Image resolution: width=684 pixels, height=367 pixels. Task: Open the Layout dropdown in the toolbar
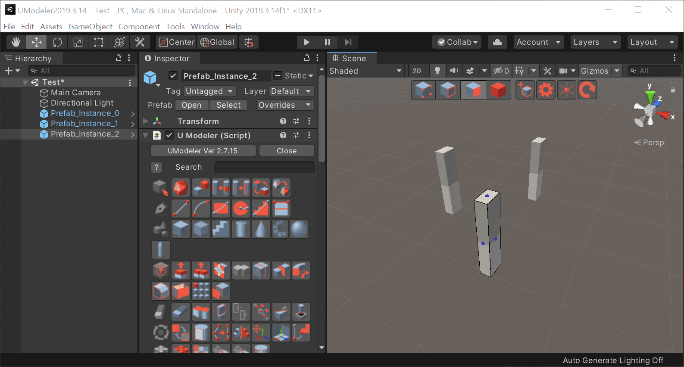pos(652,42)
